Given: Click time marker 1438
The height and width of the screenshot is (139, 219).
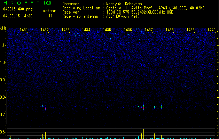Looking at the screenshot, I should pos(170,30).
